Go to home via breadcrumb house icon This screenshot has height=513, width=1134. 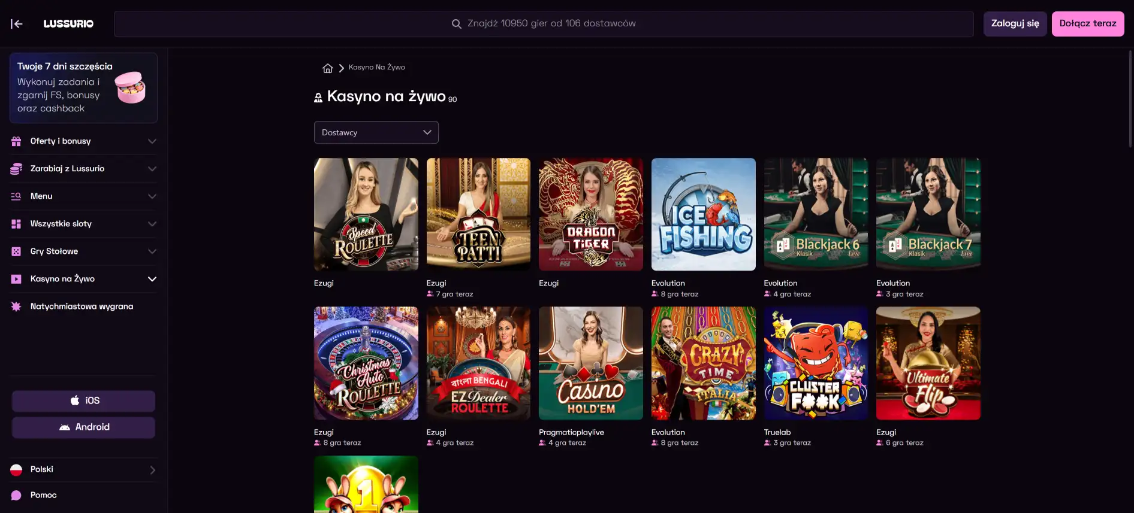pos(327,68)
